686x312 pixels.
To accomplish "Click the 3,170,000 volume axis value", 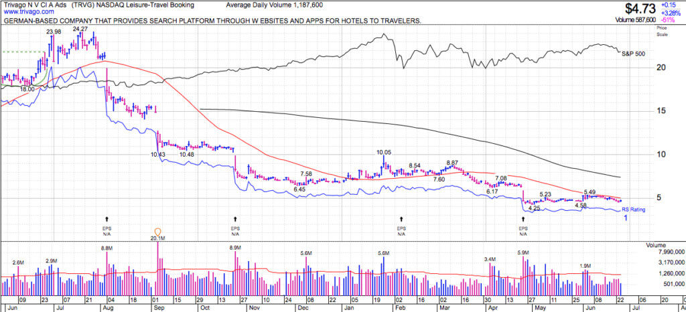I will click(671, 262).
